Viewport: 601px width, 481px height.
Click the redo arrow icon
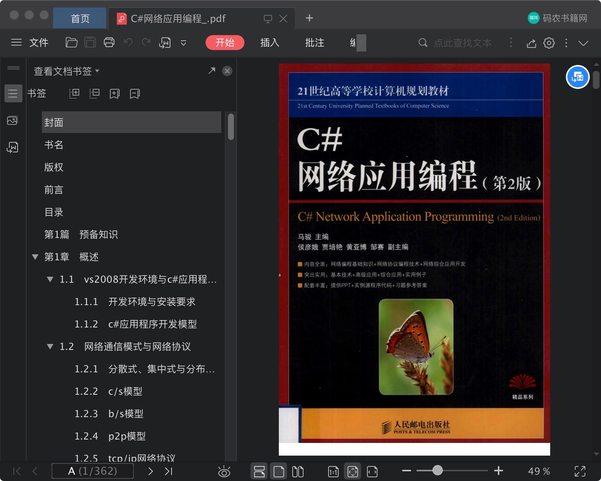[146, 43]
